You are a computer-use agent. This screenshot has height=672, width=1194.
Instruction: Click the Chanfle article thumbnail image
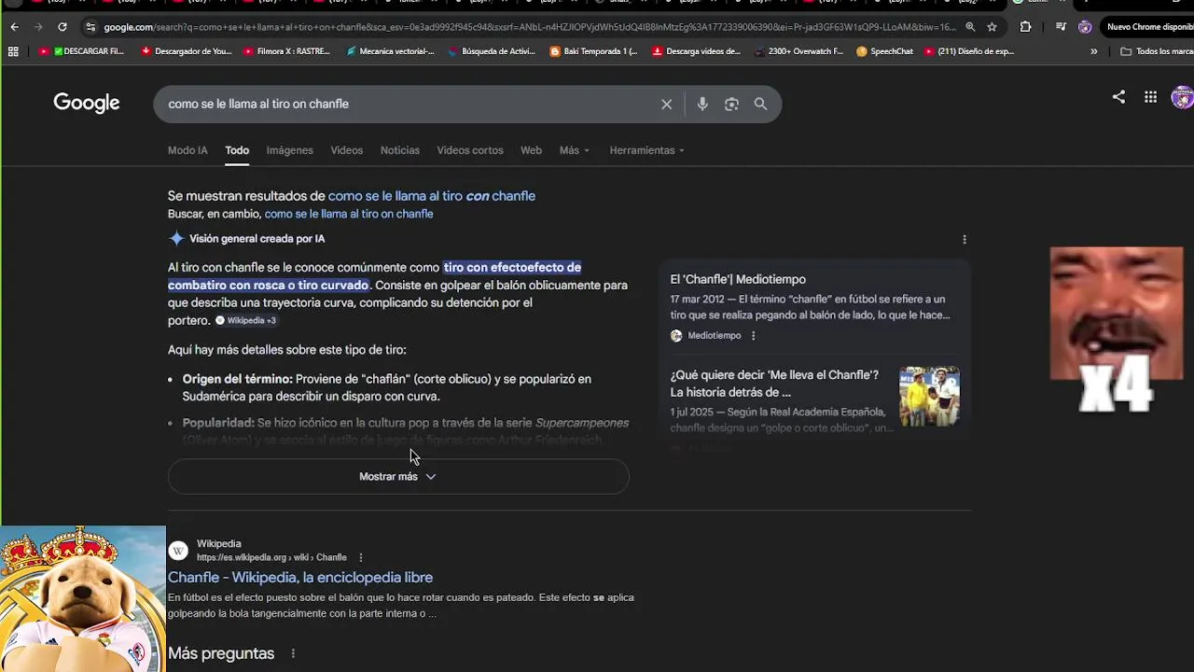click(x=929, y=397)
